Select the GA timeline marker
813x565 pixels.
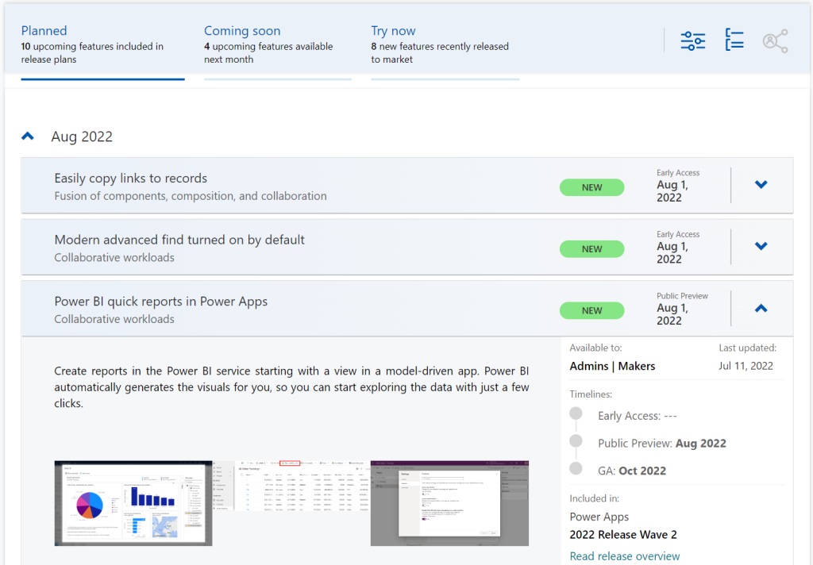coord(576,469)
